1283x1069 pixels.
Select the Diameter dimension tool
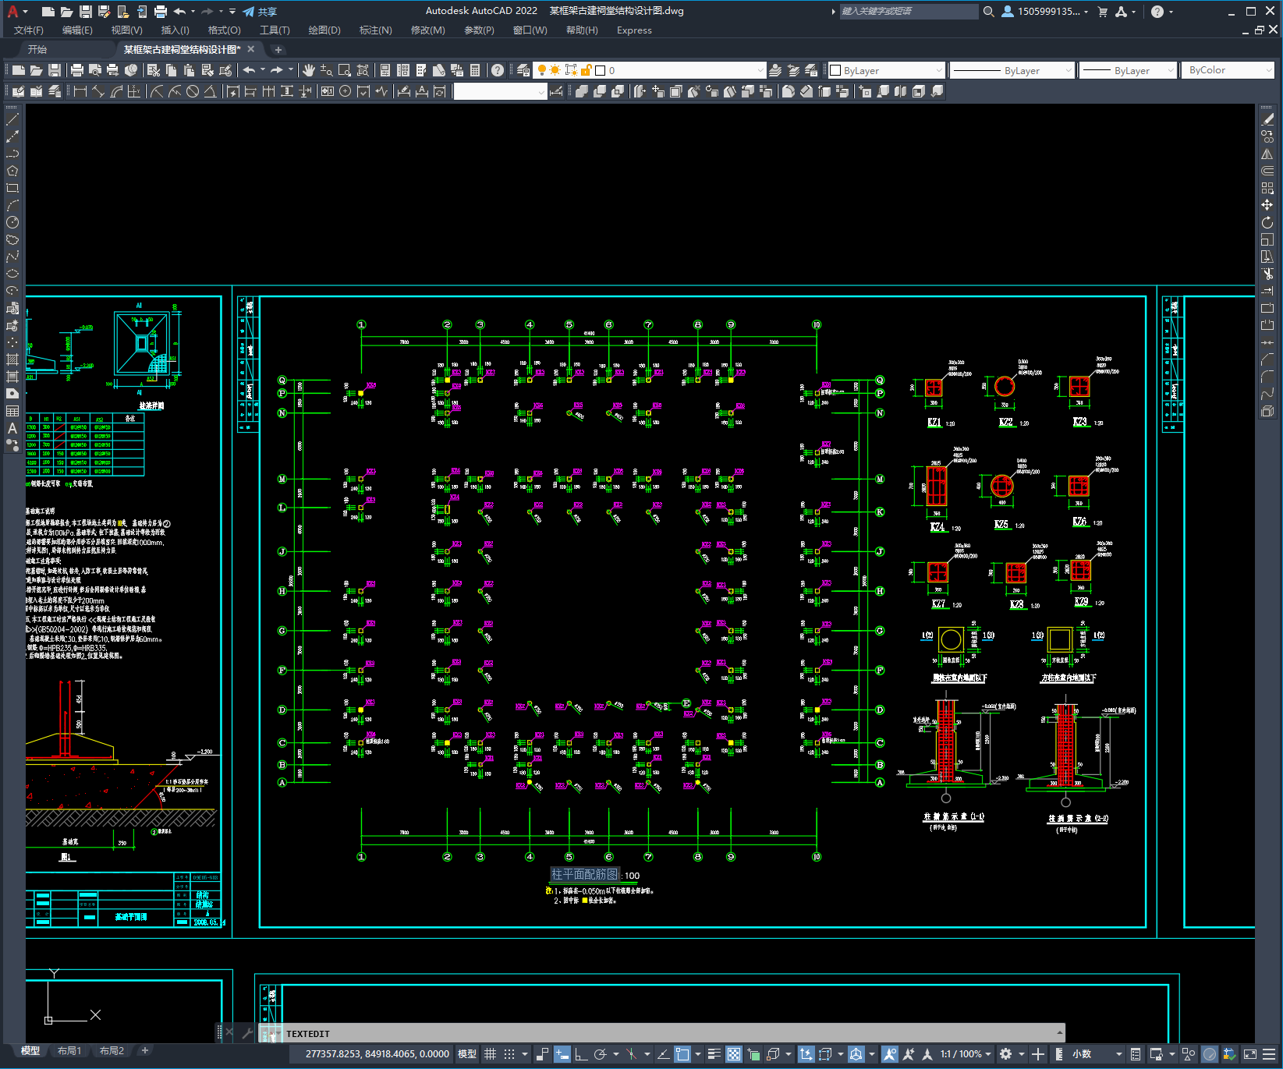(x=193, y=91)
